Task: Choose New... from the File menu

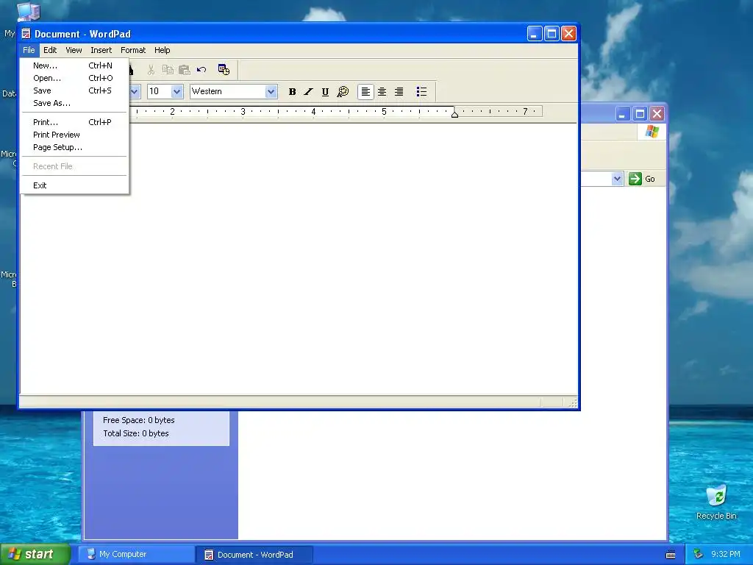Action: [x=74, y=65]
